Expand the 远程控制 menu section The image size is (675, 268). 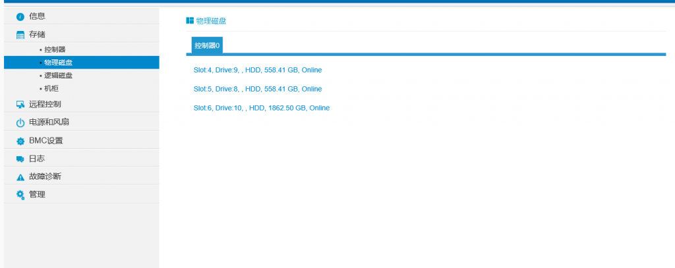pyautogui.click(x=45, y=104)
